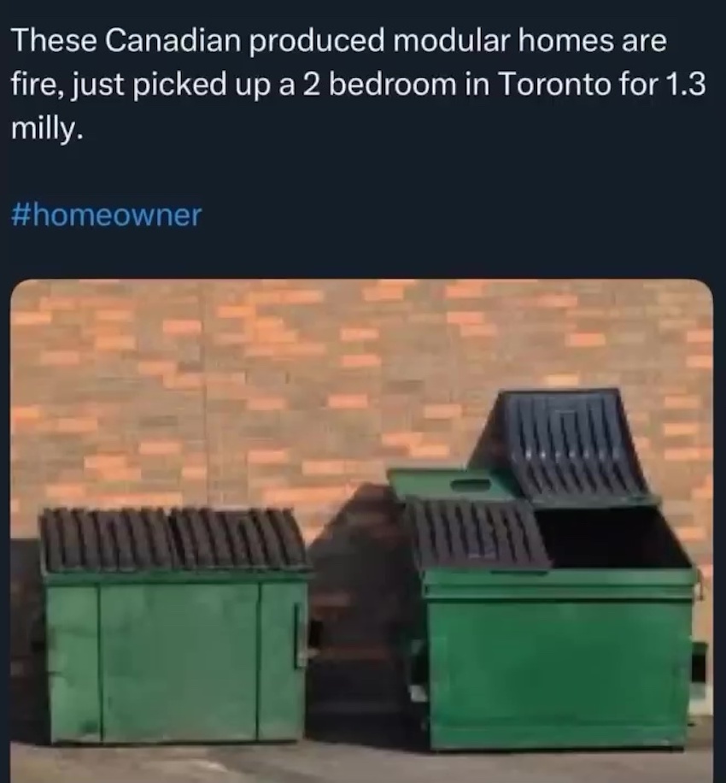Click the lowered black lid on right dumpster
The width and height of the screenshot is (726, 783).
477,534
